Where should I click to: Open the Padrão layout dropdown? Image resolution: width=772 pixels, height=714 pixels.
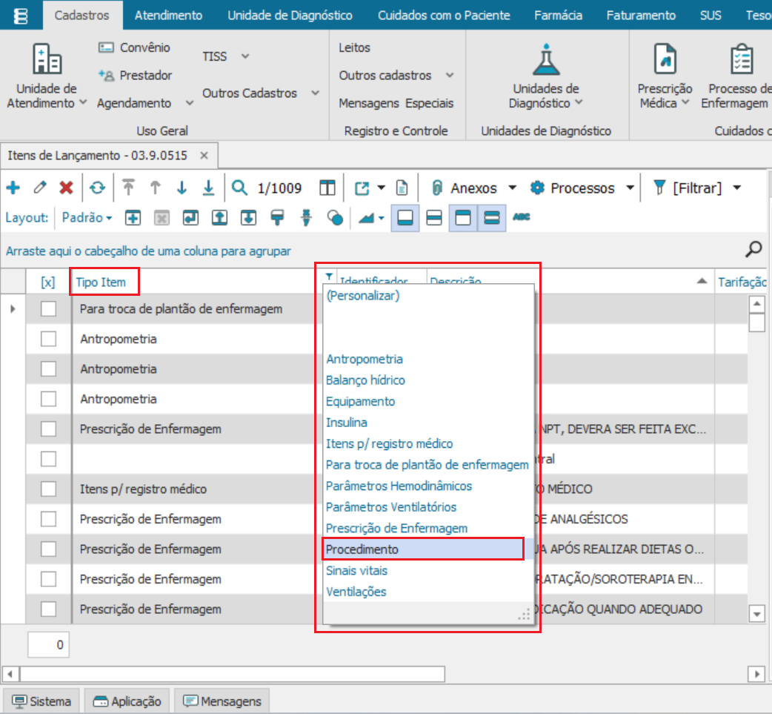87,218
